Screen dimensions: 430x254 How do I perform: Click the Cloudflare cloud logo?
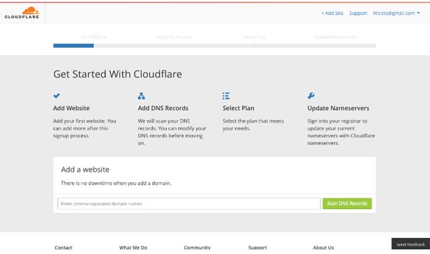click(x=22, y=13)
